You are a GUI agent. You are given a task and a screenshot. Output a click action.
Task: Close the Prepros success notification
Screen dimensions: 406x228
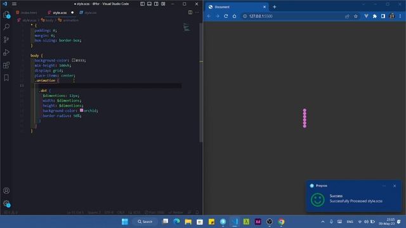pos(395,186)
